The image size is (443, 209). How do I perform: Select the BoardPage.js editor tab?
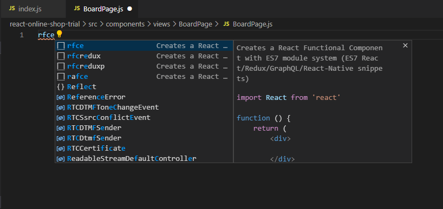[102, 9]
